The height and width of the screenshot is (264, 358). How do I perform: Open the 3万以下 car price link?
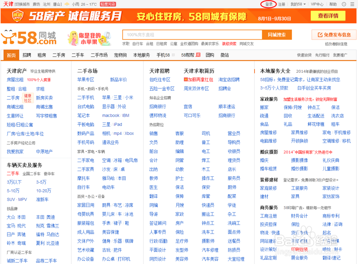[14, 182]
